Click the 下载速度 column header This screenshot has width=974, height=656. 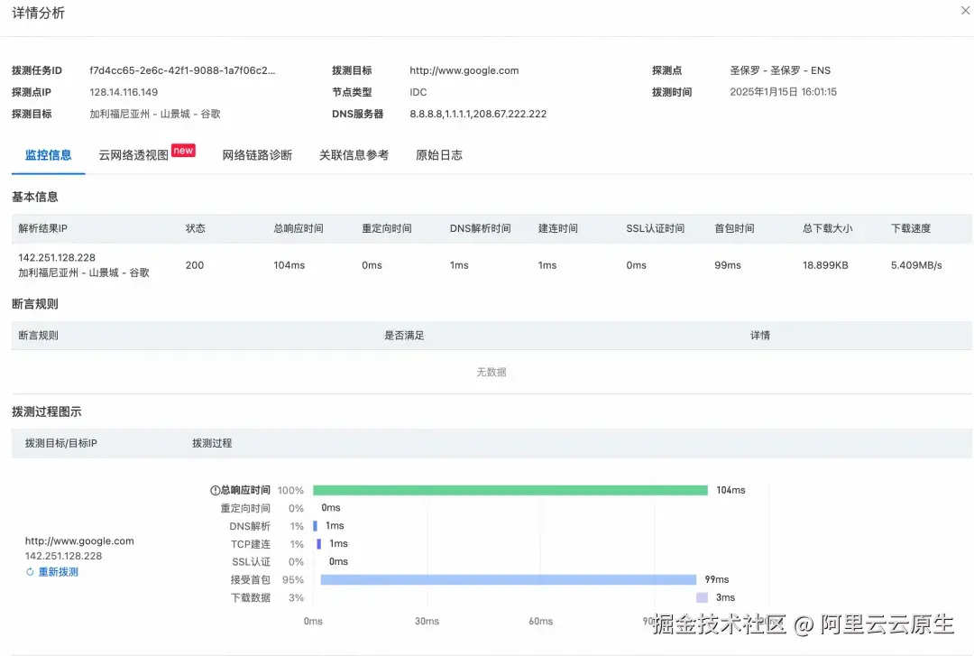click(x=911, y=228)
